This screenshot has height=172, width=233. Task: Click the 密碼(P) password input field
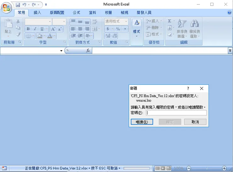[176, 113]
